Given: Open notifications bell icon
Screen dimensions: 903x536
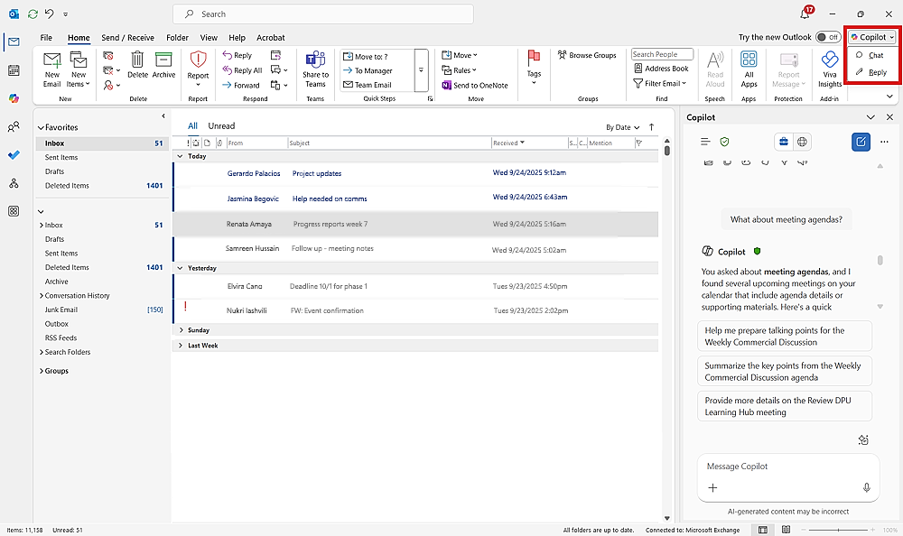Looking at the screenshot, I should pos(805,14).
